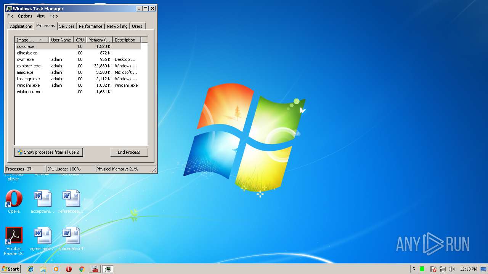Select the dllhost.exe process row
Image resolution: width=488 pixels, height=274 pixels.
pos(78,53)
